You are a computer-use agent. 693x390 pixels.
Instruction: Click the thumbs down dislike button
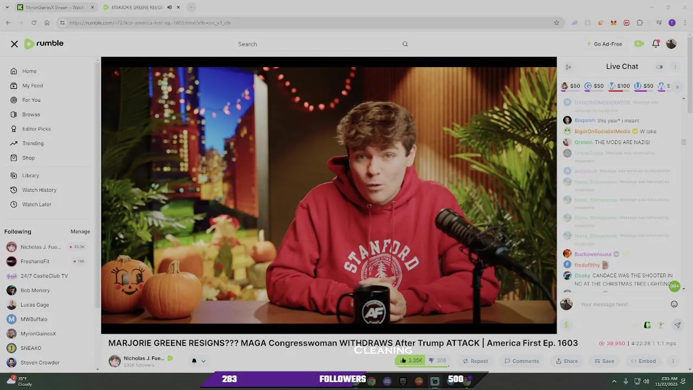point(437,361)
